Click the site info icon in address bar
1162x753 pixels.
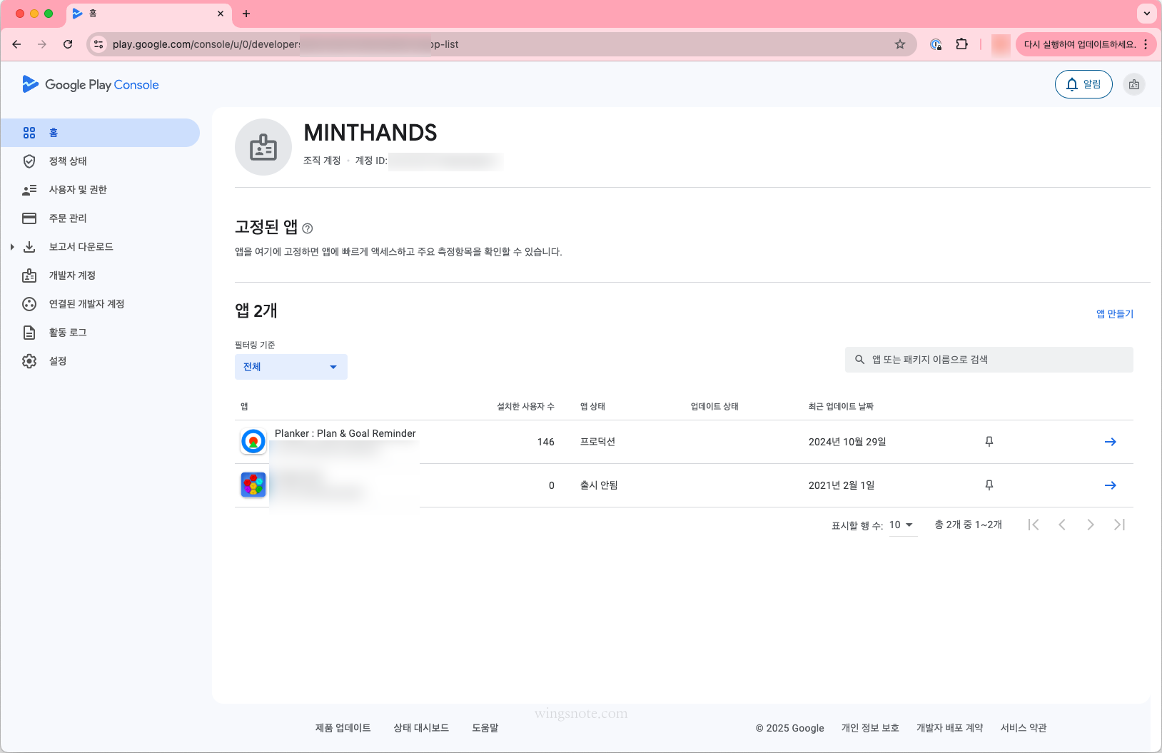(x=99, y=44)
